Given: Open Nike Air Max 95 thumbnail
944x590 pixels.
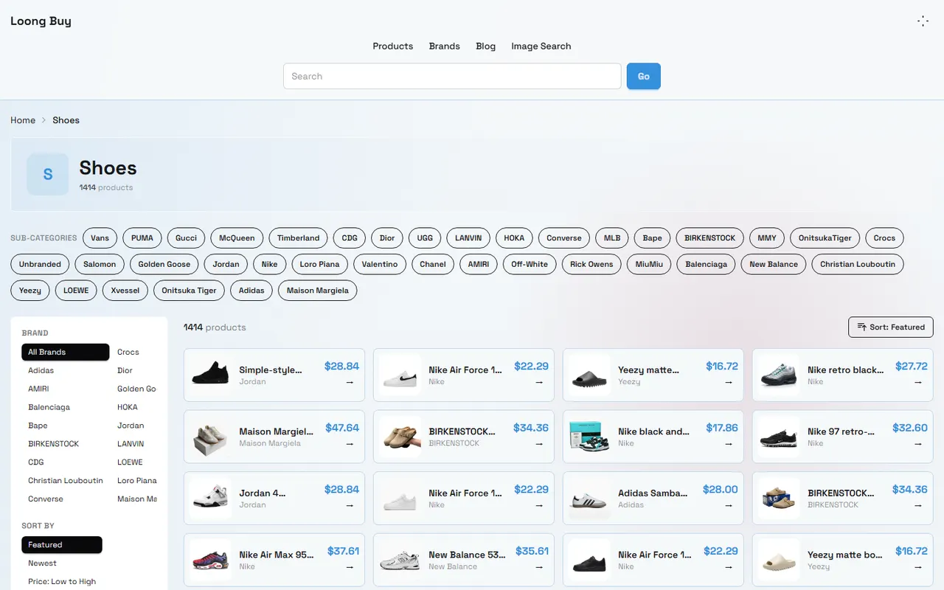Looking at the screenshot, I should click(210, 560).
